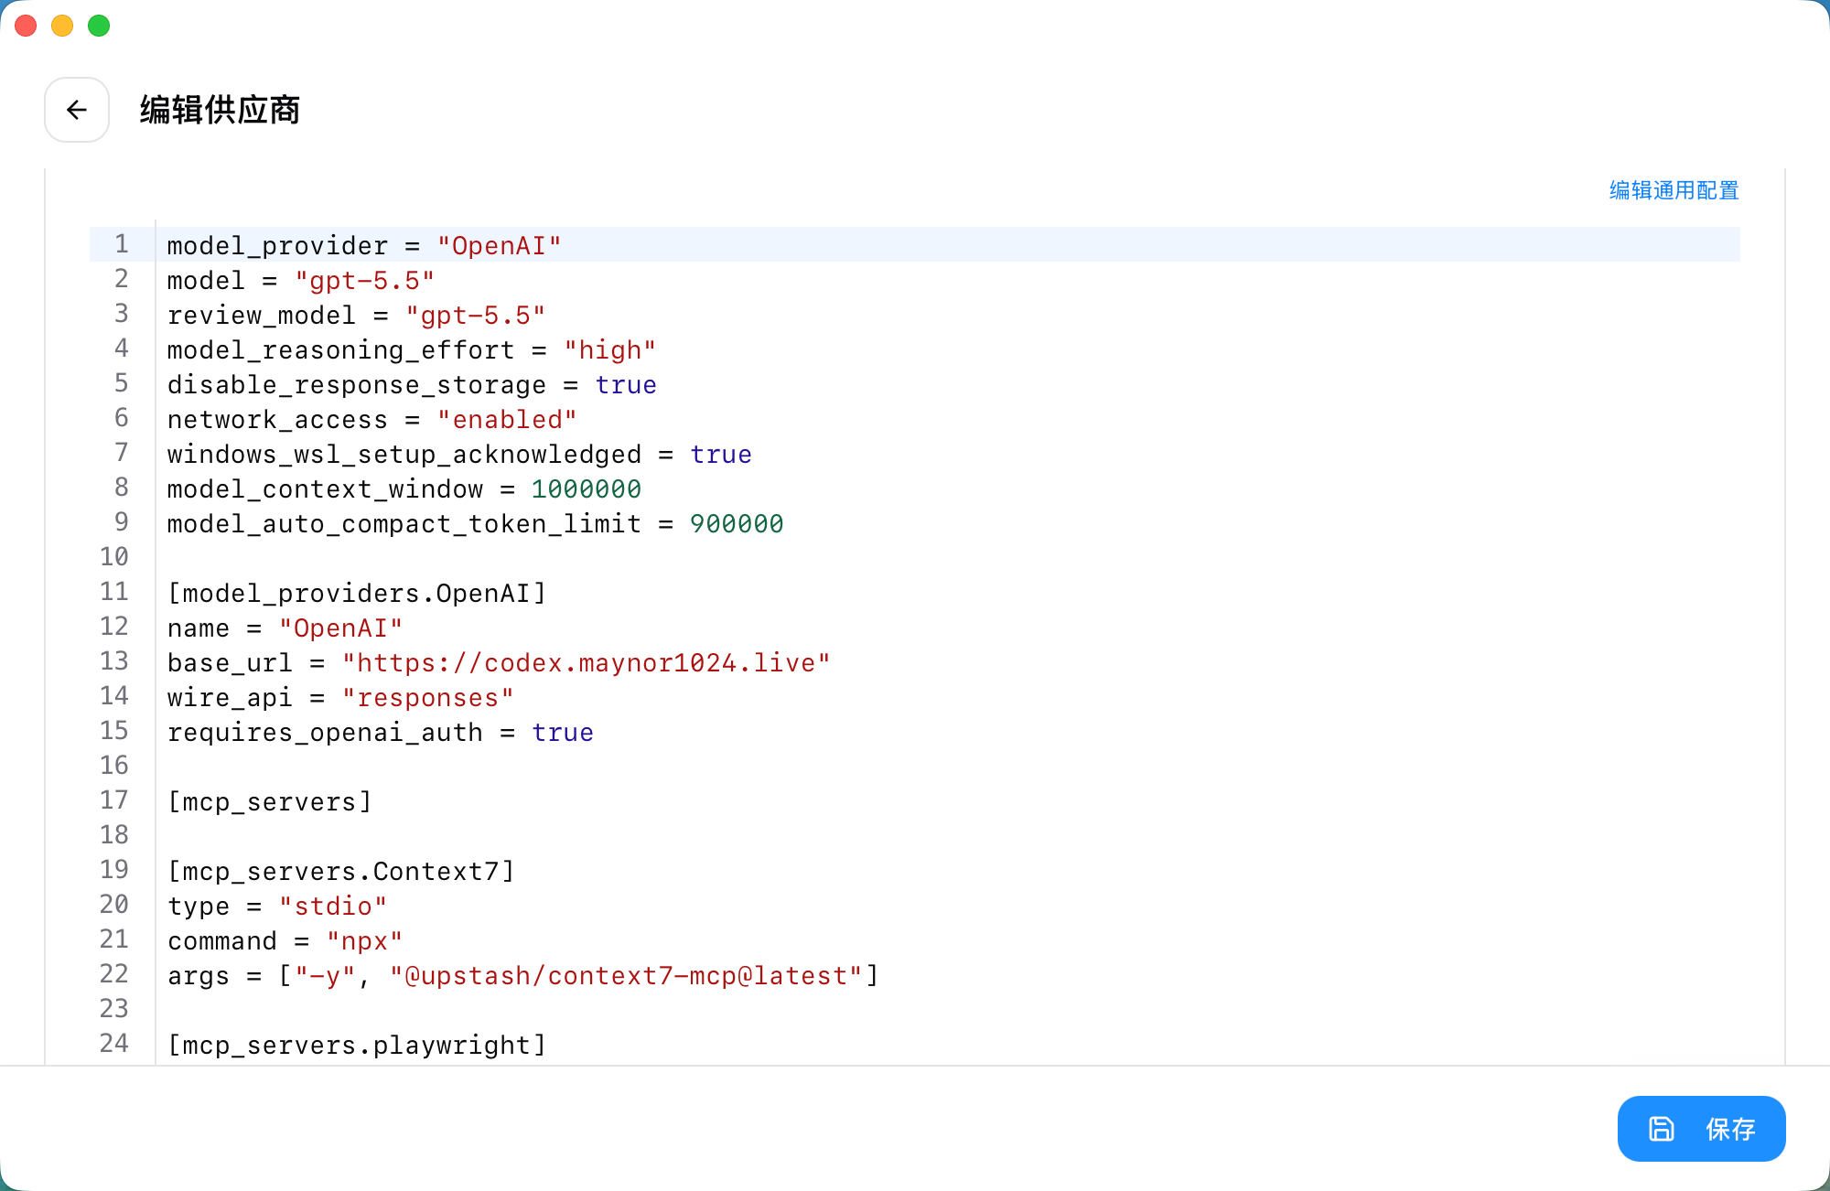Click the floppy disk save icon
The image size is (1830, 1191).
(1662, 1129)
